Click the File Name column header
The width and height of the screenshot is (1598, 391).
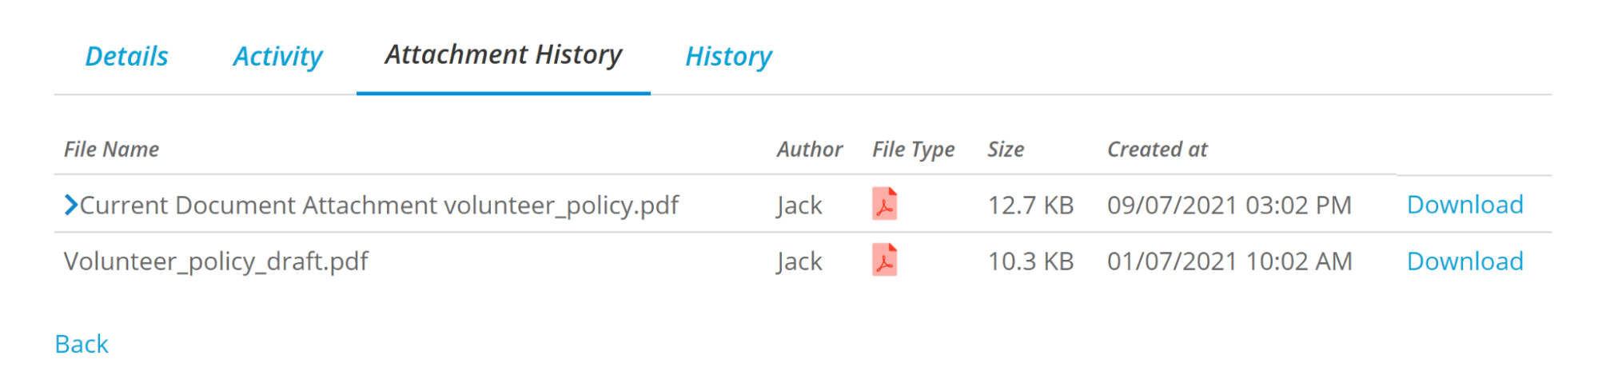tap(111, 150)
